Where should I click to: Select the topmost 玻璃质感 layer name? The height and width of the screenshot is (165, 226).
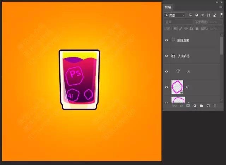183,41
